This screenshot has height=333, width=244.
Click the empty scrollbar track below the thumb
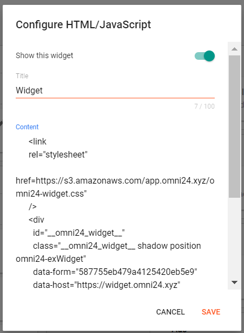[x=234, y=237]
